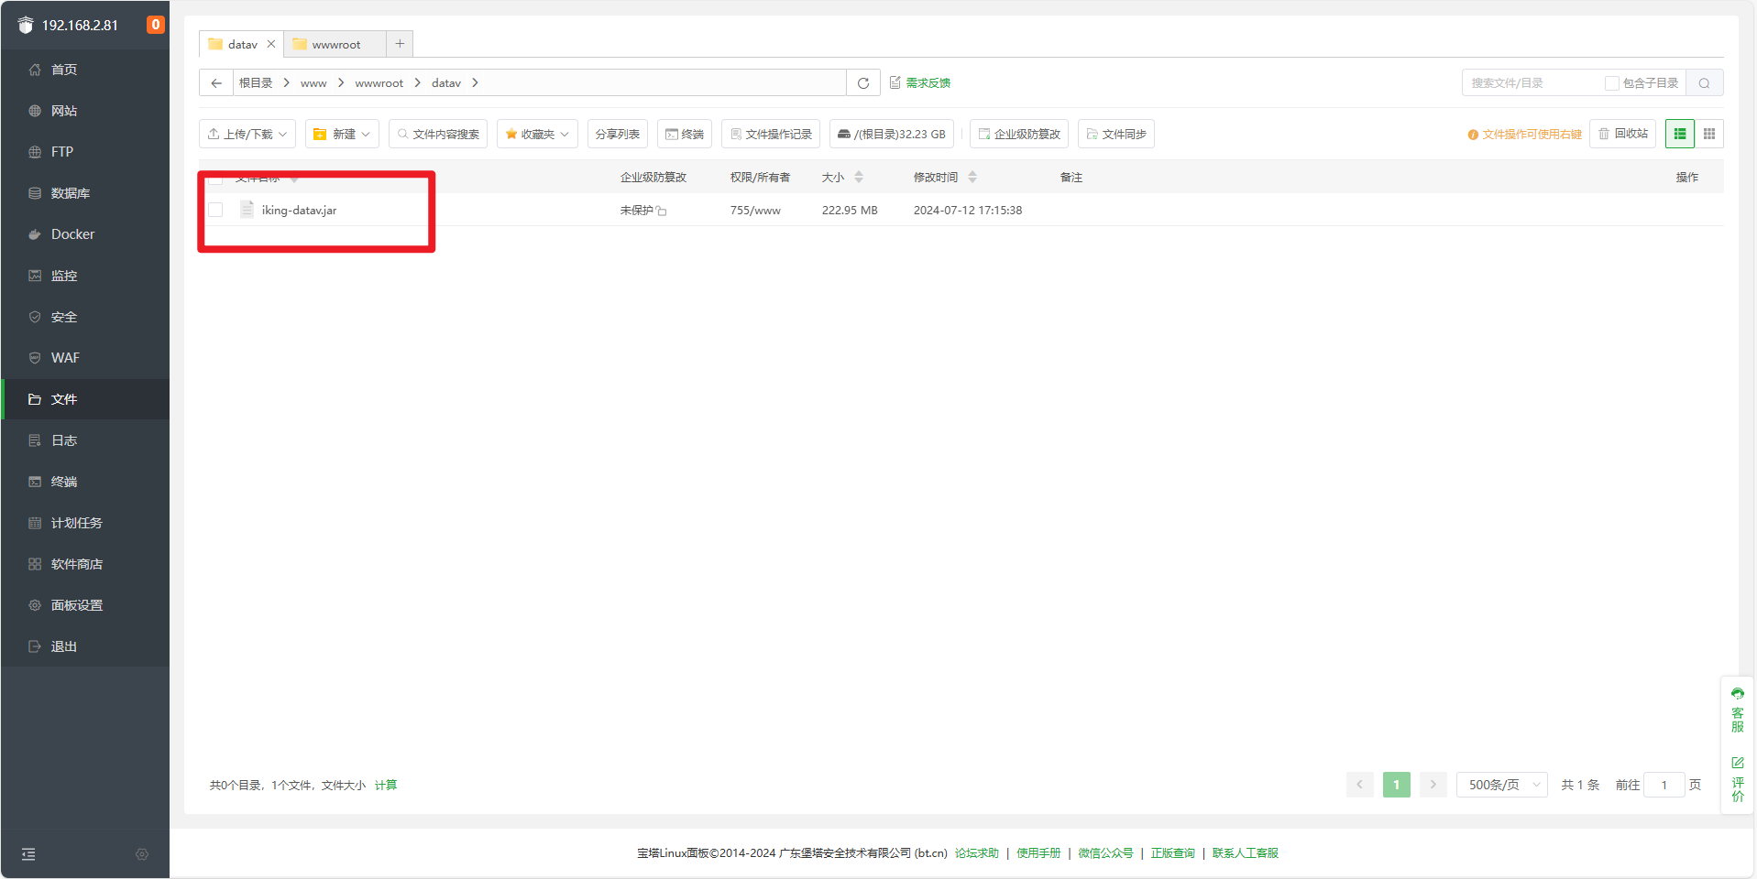The image size is (1757, 879).
Task: Open 回收站 recycle bin
Action: tap(1623, 134)
